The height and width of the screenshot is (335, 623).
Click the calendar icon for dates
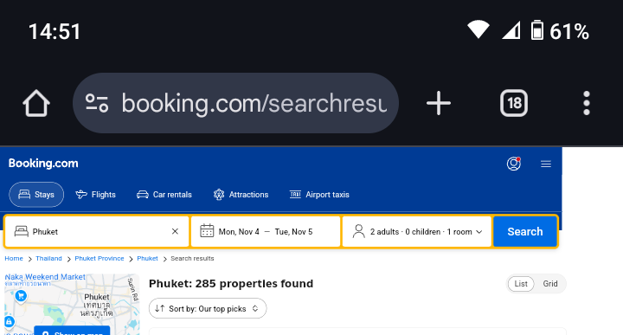click(x=207, y=231)
